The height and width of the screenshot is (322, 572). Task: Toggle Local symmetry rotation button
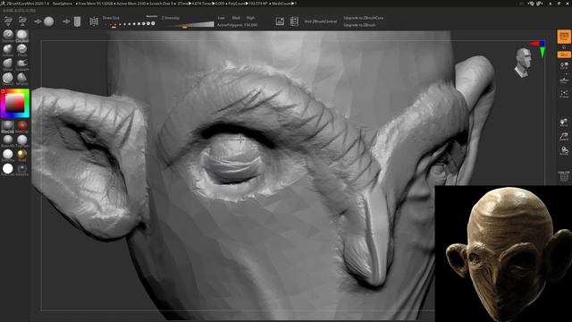(564, 65)
